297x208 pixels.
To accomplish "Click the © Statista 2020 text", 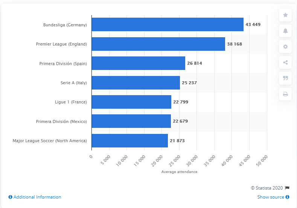I will 267,188.
